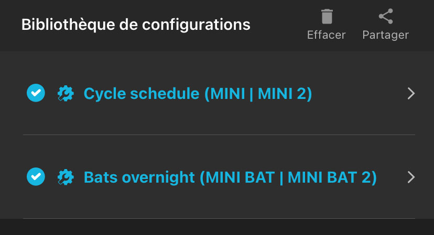The image size is (434, 235).
Task: Click the Bibliothèque de configurations title
Action: 136,24
